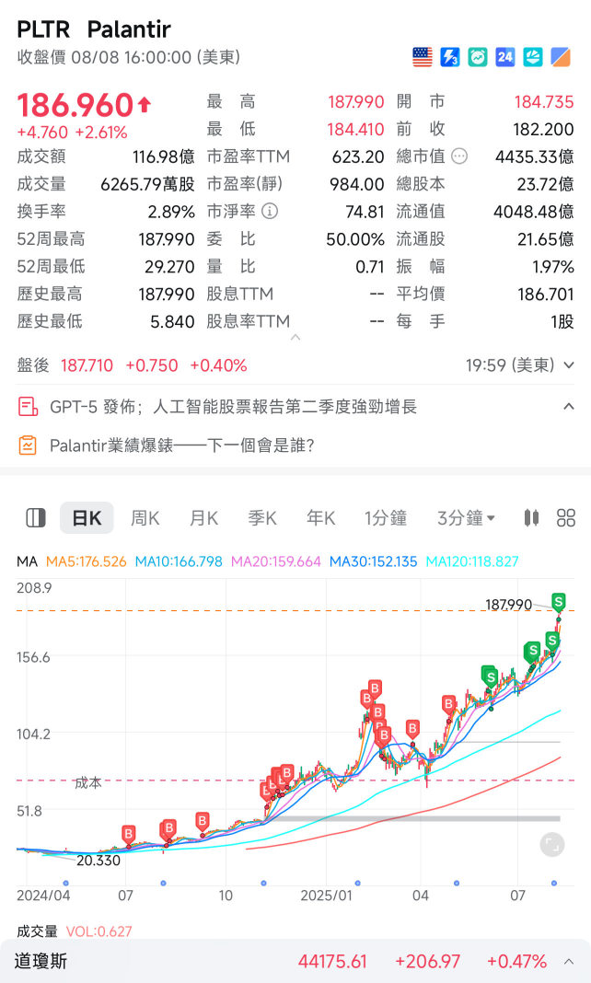Open the 3分鐘 interval dropdown
Screen dimensions: 591x983
coord(466,518)
